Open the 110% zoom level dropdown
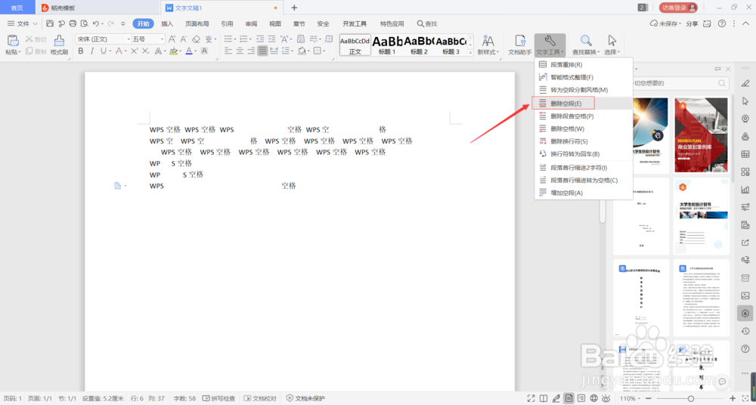 (631, 398)
